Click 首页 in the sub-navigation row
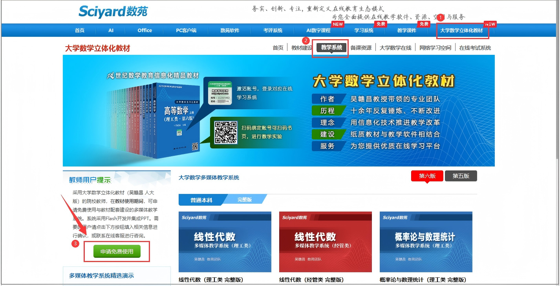The height and width of the screenshot is (286, 560). [x=278, y=48]
